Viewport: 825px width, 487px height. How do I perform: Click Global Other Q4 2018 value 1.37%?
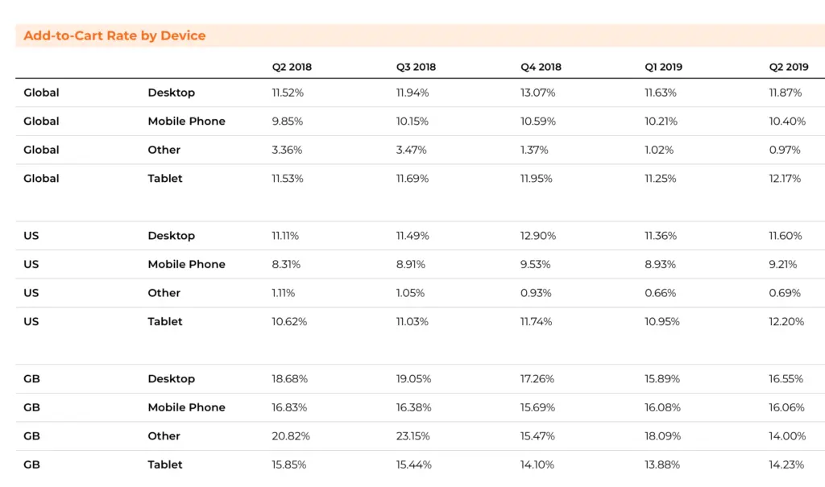pos(535,150)
